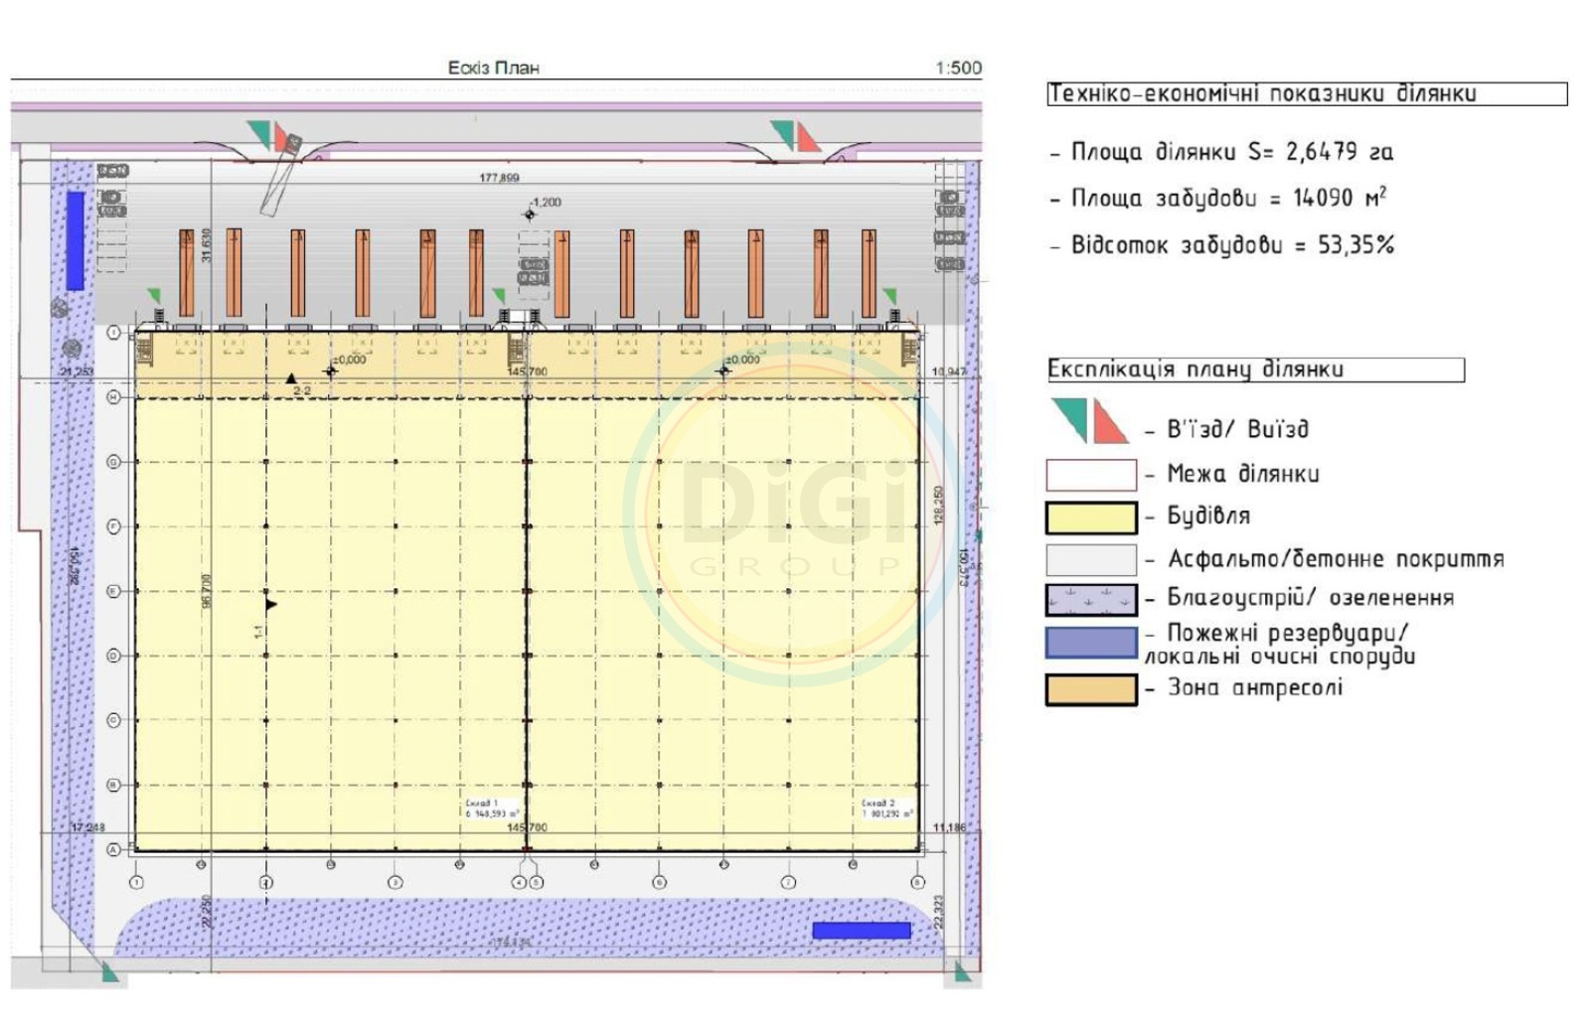The width and height of the screenshot is (1590, 1030).
Task: Click the top-right entry/exit marker on the plan
Action: tap(796, 135)
